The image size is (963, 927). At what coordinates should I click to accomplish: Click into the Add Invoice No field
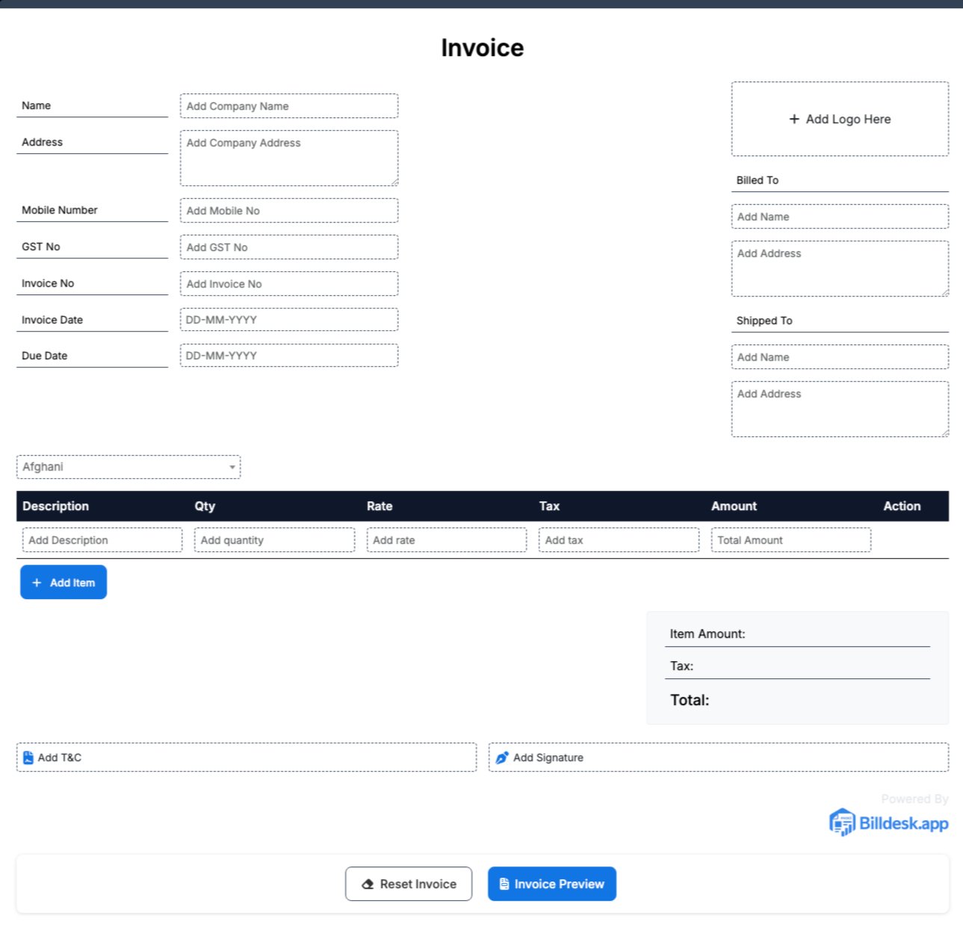pos(289,284)
